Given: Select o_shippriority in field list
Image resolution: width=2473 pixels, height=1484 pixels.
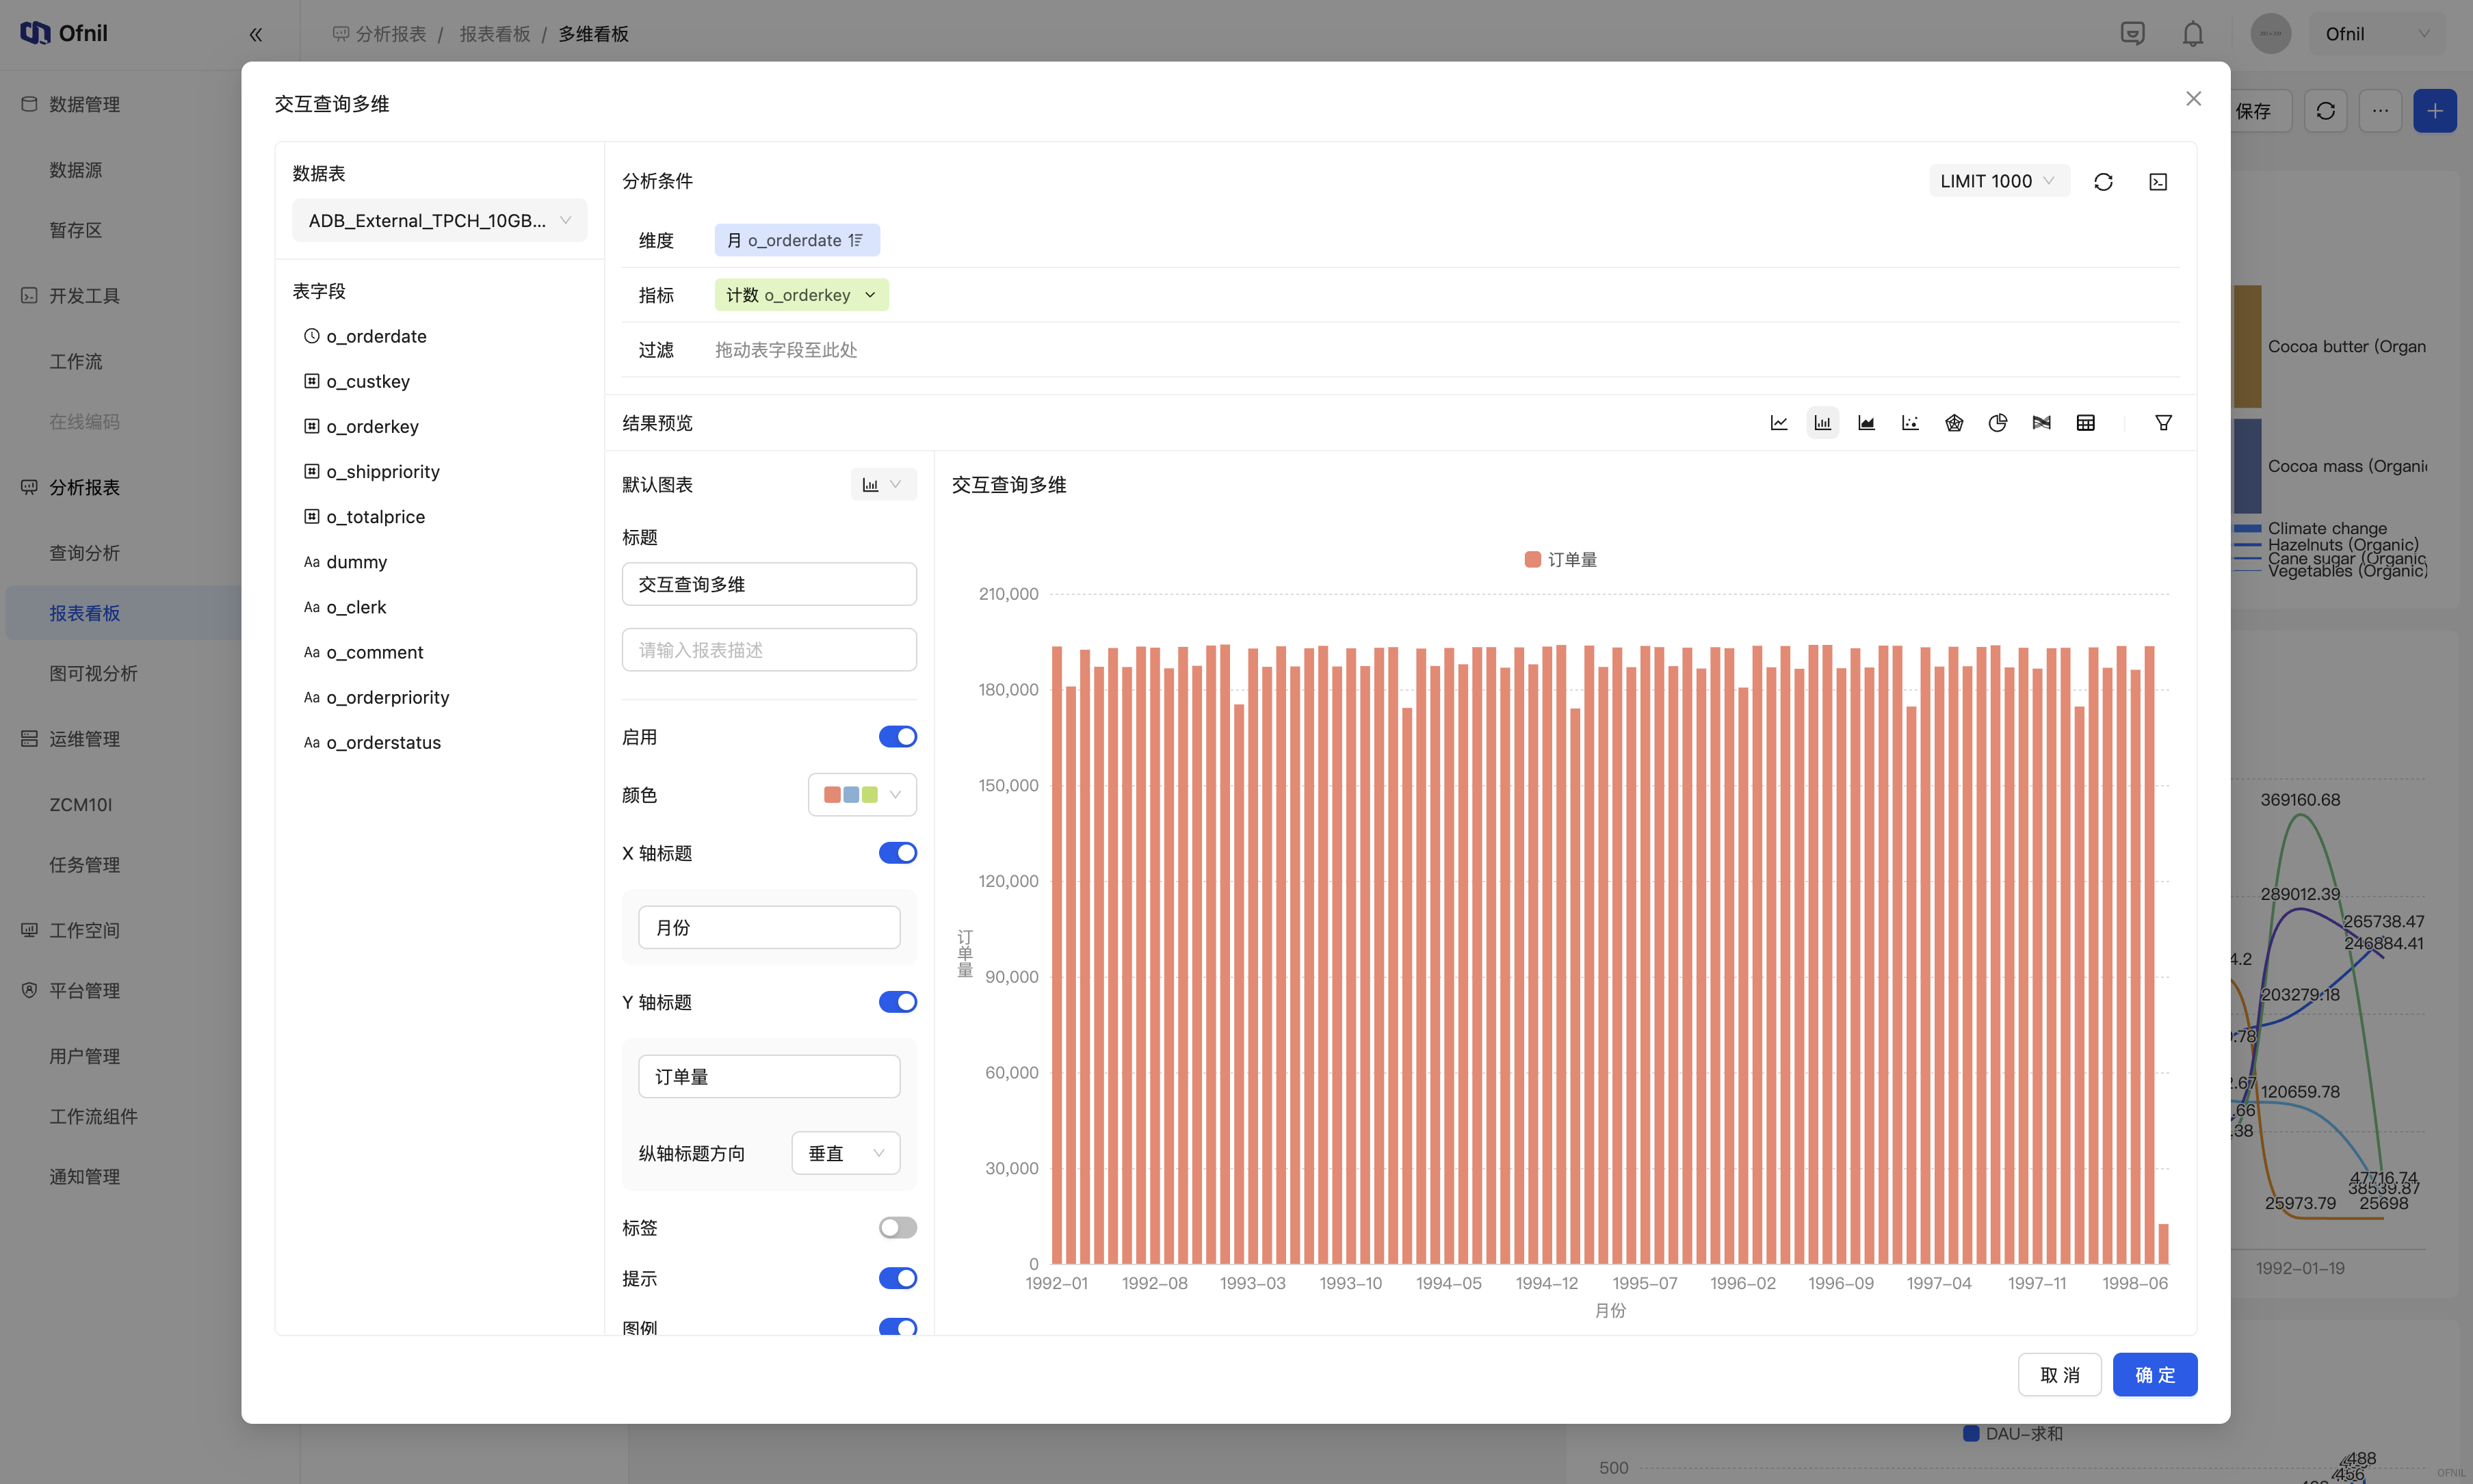Looking at the screenshot, I should tap(383, 472).
